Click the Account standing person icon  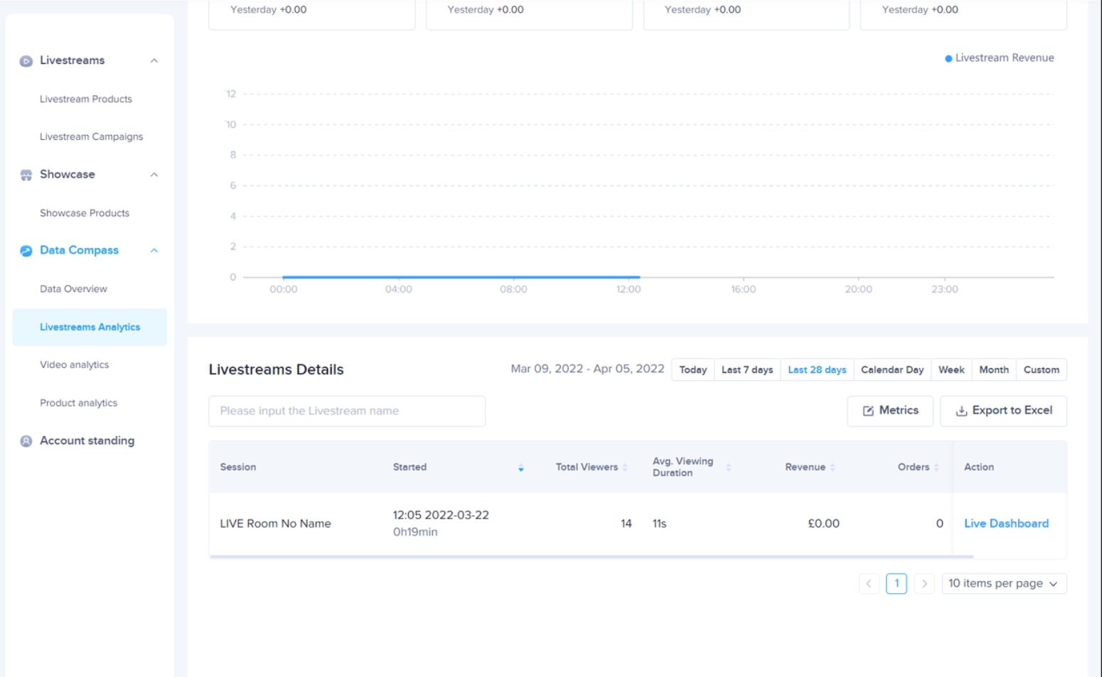pos(26,441)
